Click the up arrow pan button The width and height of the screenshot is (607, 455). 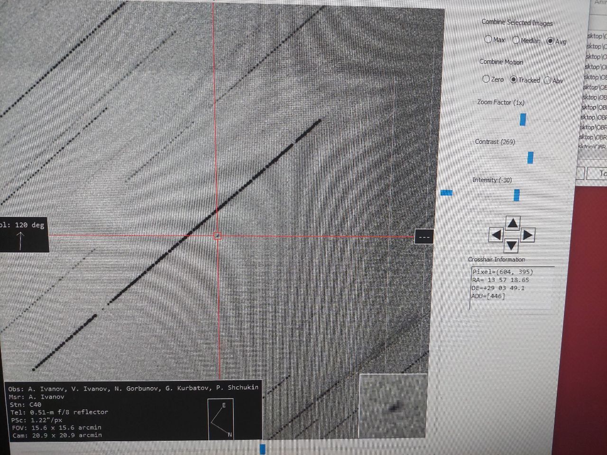[512, 223]
